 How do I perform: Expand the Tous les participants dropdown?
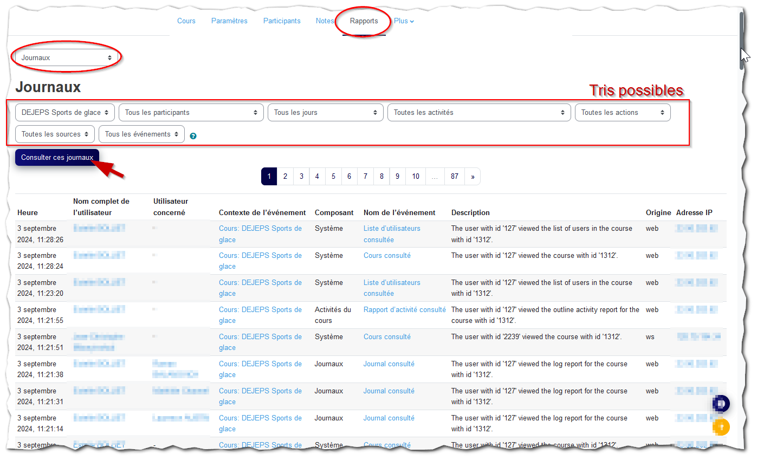point(191,113)
